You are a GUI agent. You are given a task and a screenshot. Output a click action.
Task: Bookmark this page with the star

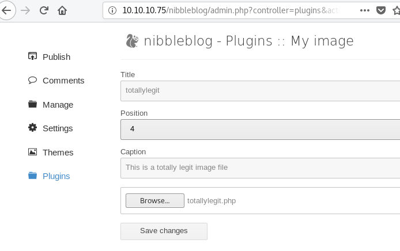396,10
